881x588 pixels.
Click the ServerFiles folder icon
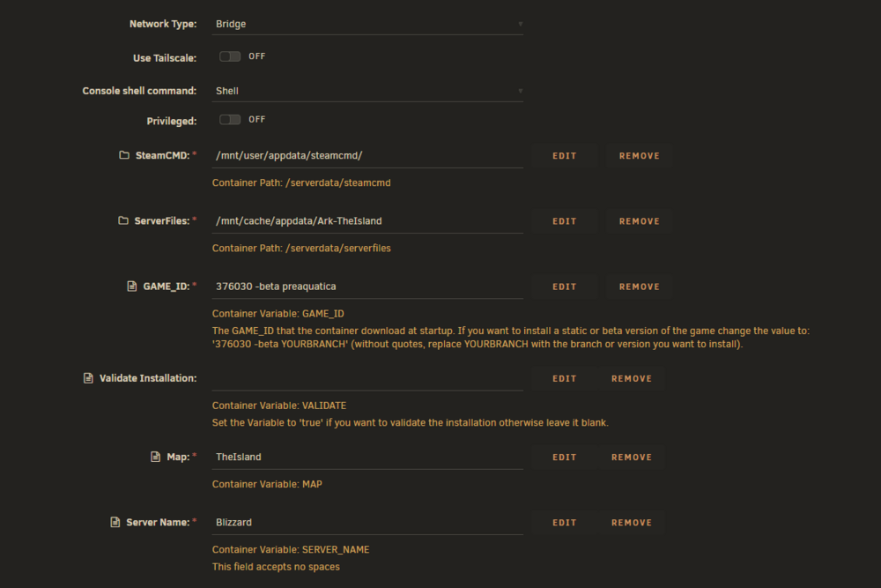[x=123, y=220]
